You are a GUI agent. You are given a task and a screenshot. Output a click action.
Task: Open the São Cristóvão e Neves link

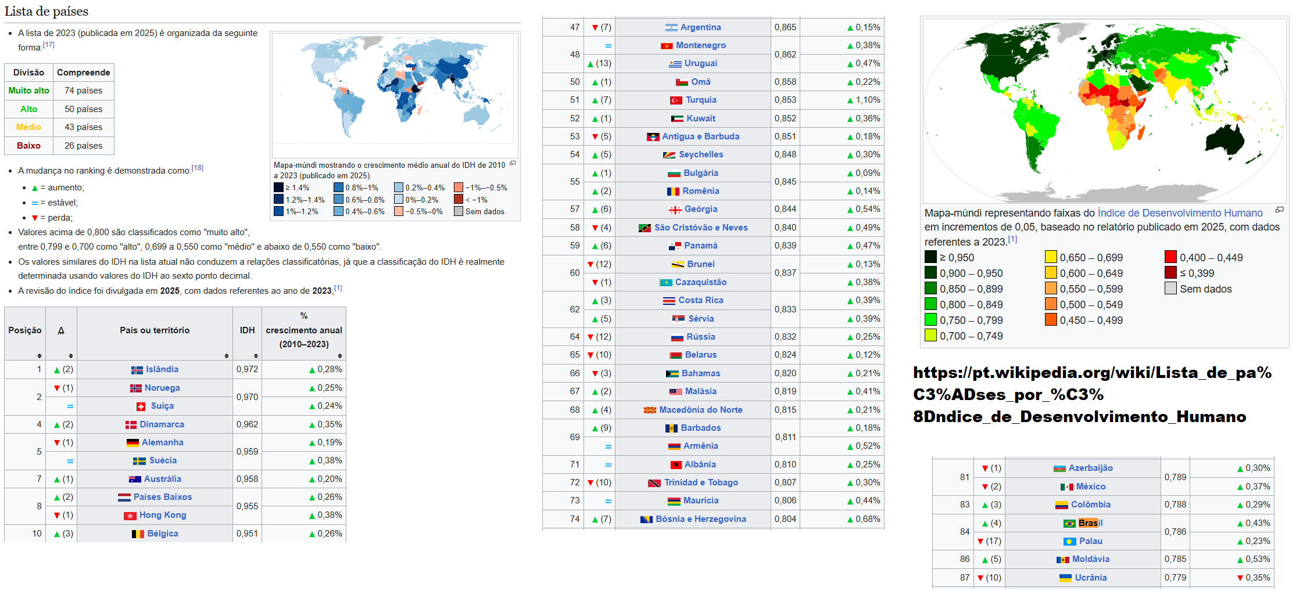point(701,228)
